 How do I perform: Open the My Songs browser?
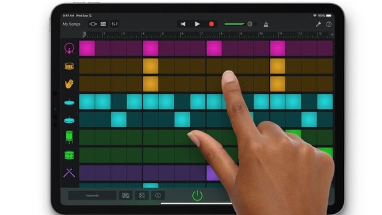pos(72,24)
